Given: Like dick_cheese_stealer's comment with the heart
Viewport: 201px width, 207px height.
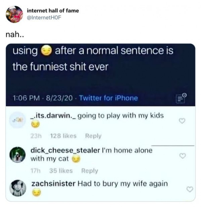Looking at the screenshot, I should (181, 156).
